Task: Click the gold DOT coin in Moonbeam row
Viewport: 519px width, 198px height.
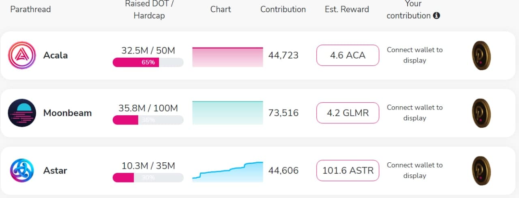Action: point(481,113)
